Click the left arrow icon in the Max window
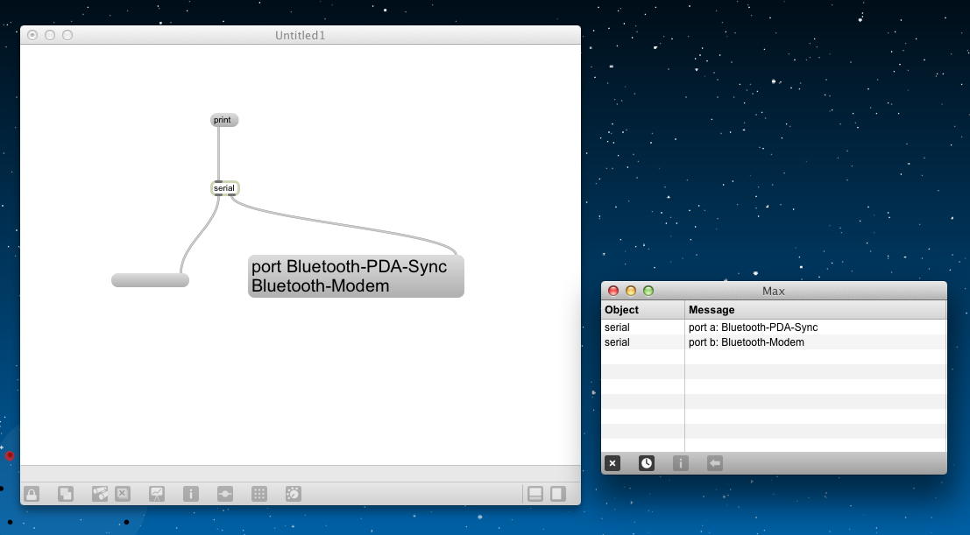 (714, 463)
